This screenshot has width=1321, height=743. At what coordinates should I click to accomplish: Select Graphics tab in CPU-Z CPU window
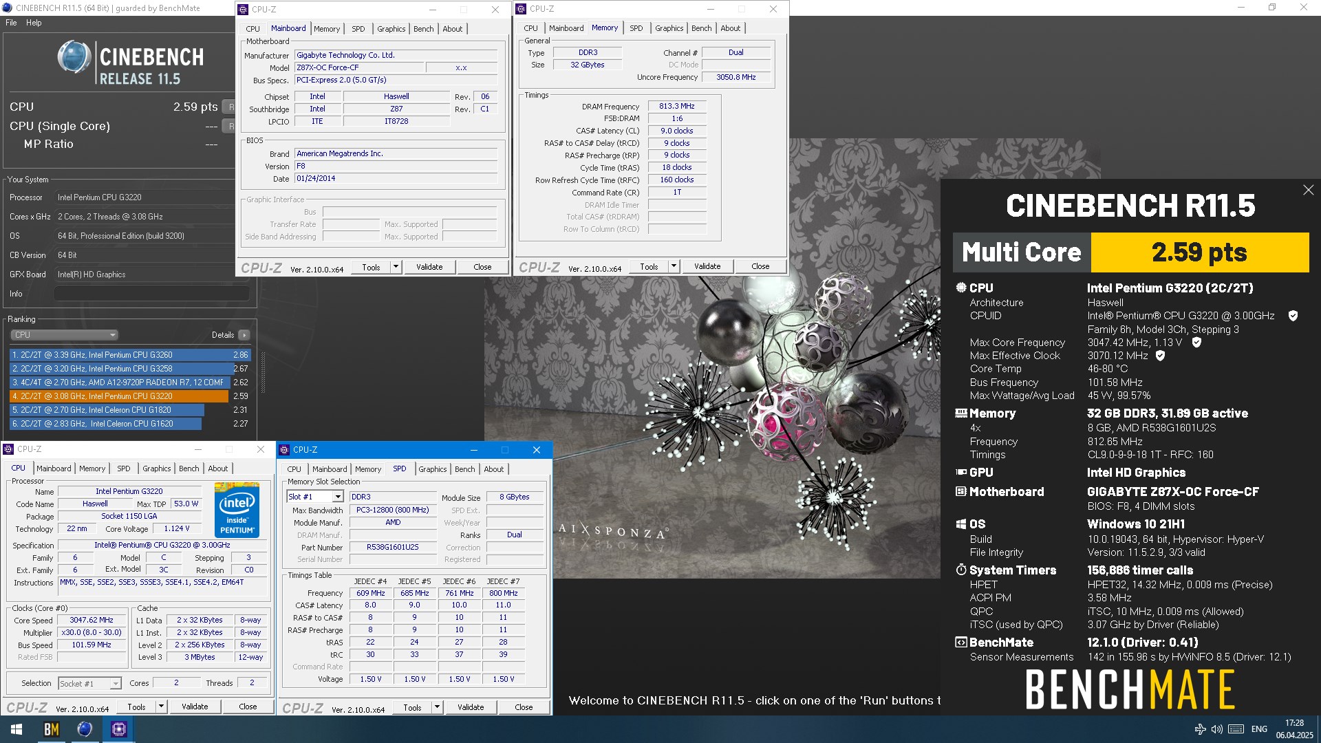[157, 469]
